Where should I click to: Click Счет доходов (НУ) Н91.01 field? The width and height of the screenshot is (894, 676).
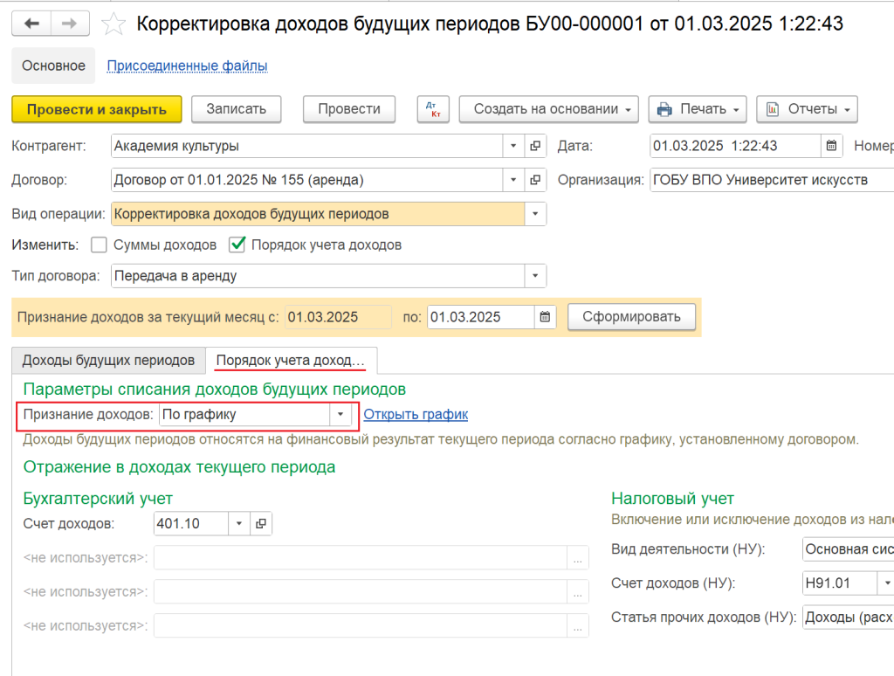point(840,583)
